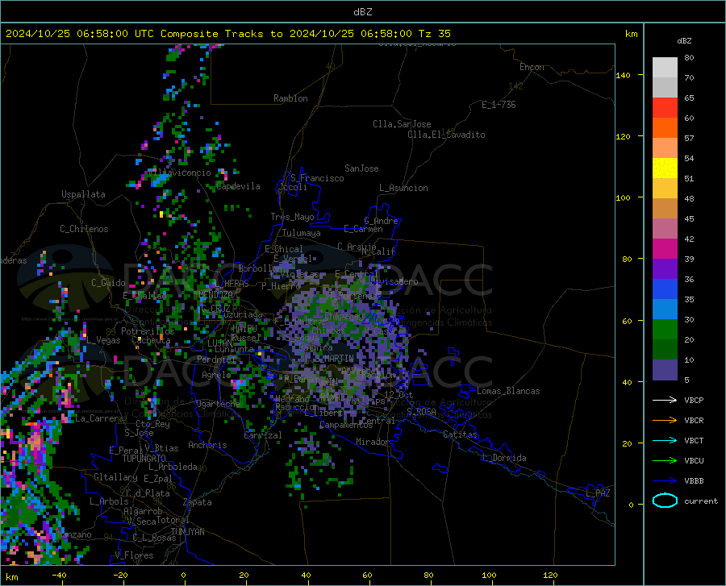Click the Ugarteche map label
Screen dimensions: 726x586
[218, 404]
